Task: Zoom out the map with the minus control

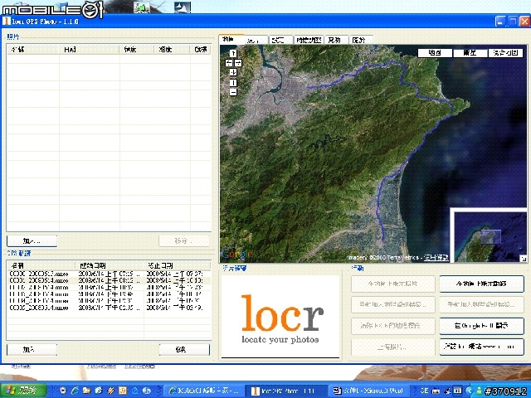Action: 233,92
